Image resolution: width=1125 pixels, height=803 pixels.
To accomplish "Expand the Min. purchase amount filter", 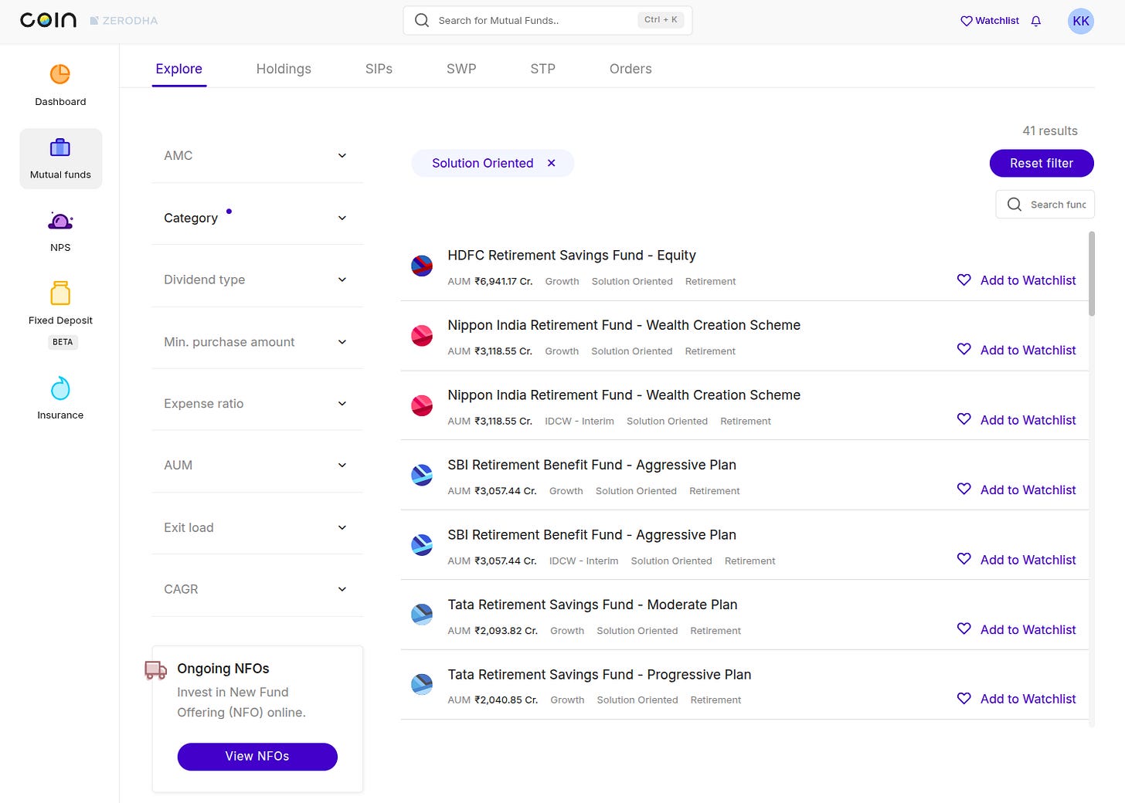I will pyautogui.click(x=257, y=342).
